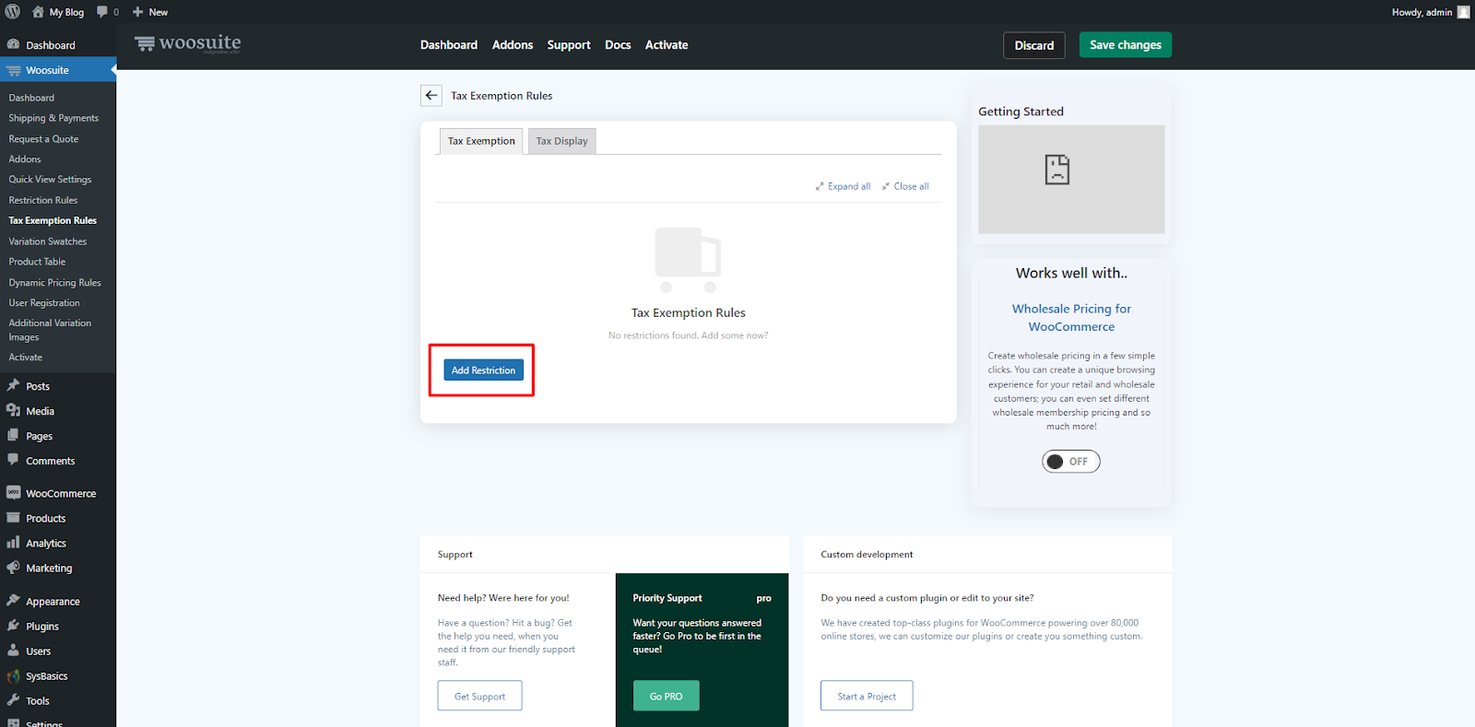
Task: Click the SysBasics icon in sidebar
Action: pos(13,675)
